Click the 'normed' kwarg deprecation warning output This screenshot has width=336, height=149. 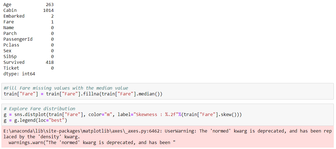168,137
